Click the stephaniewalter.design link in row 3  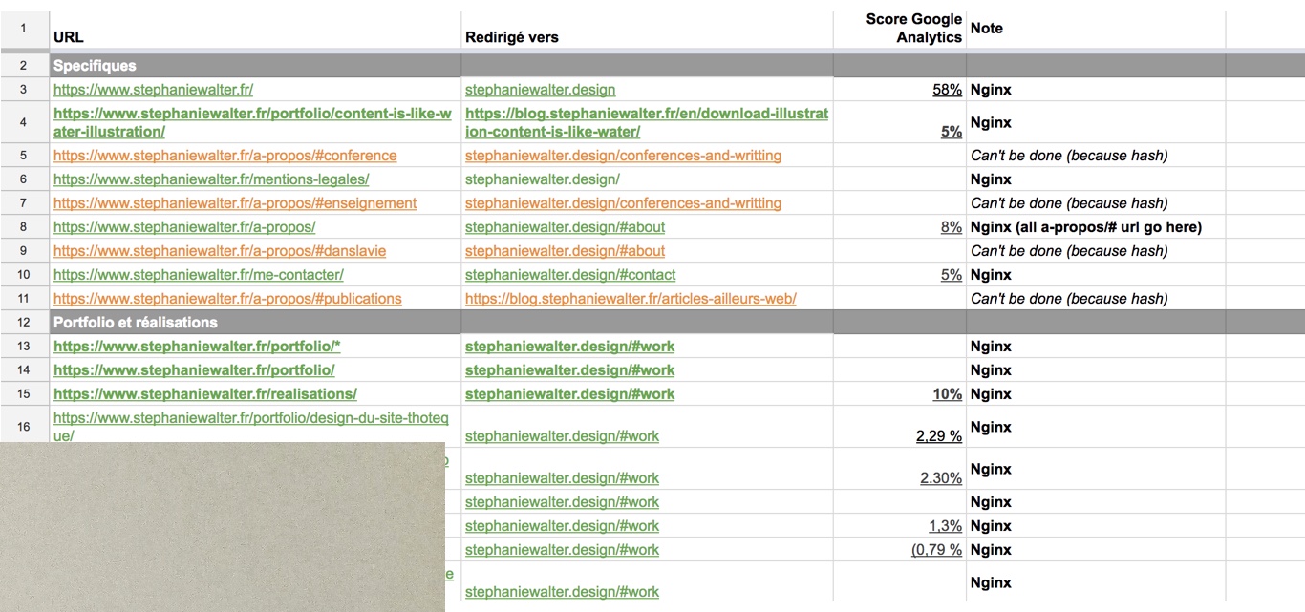pos(540,90)
